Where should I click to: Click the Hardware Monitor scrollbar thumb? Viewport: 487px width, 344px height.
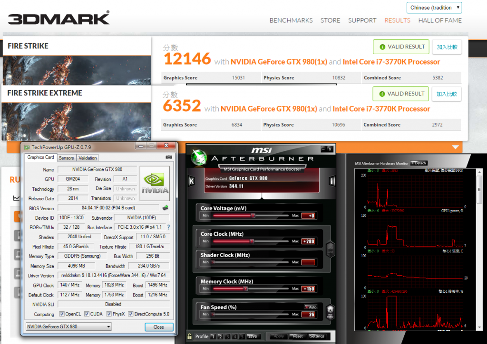point(479,190)
